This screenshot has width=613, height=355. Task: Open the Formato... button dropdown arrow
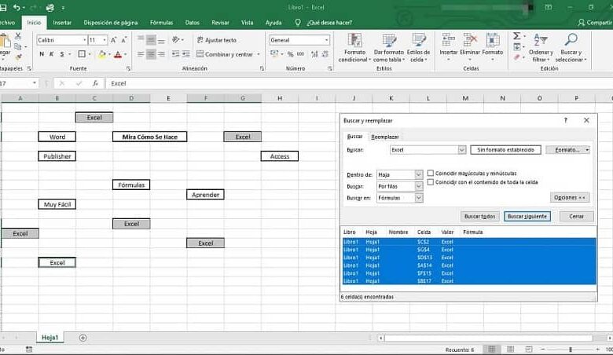coord(587,150)
